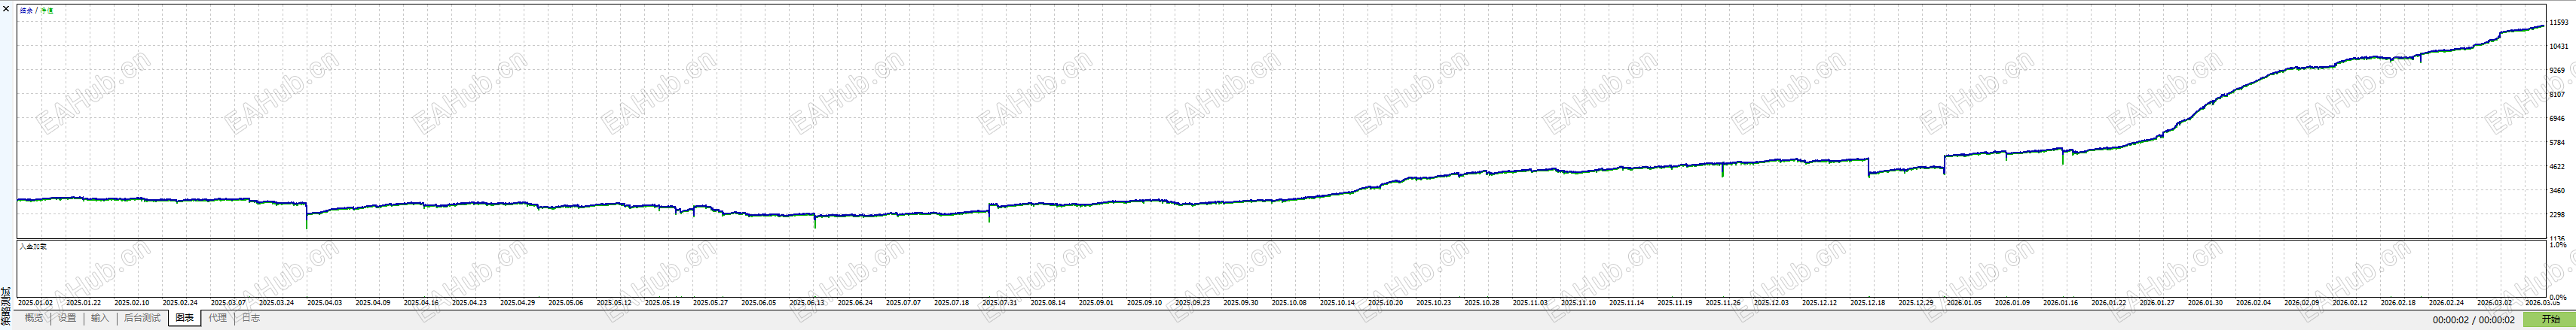Viewport: 2576px width, 330px height.
Task: Click the 2025.05.27 date label
Action: (x=710, y=303)
